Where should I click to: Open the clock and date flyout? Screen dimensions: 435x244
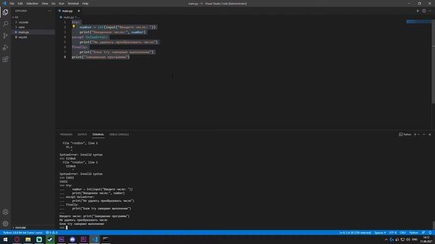(426, 239)
